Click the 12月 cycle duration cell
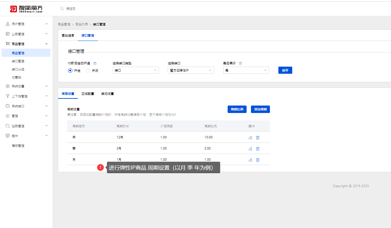This screenshot has height=228, width=391. (x=120, y=137)
